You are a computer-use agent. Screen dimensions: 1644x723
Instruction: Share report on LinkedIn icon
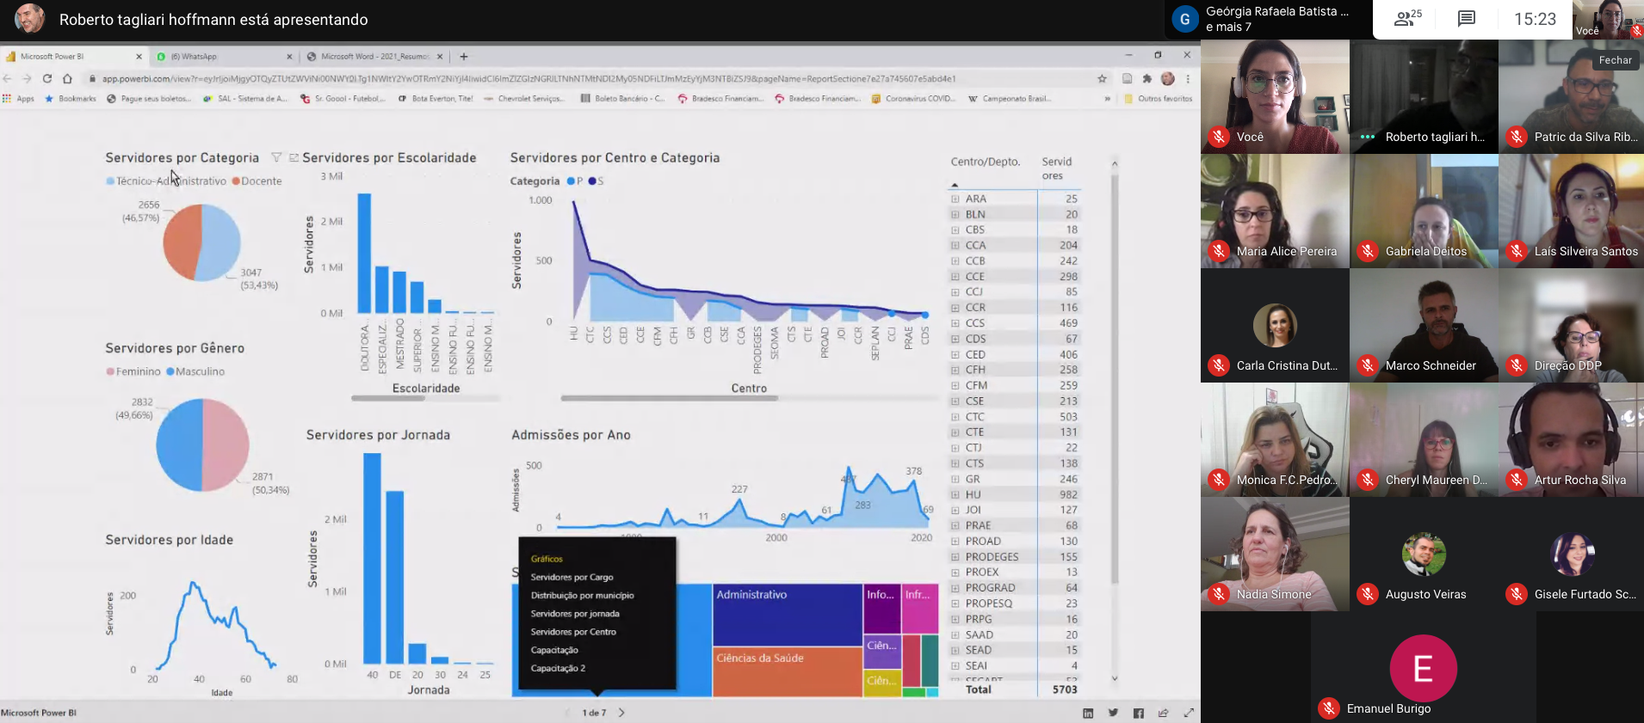pyautogui.click(x=1088, y=713)
